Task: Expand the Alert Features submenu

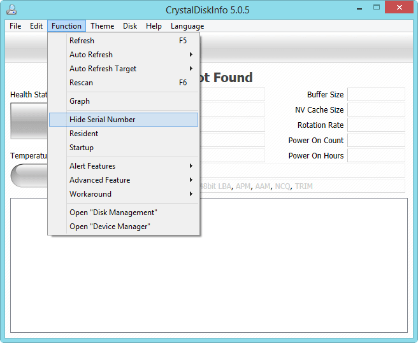Action: (x=124, y=166)
